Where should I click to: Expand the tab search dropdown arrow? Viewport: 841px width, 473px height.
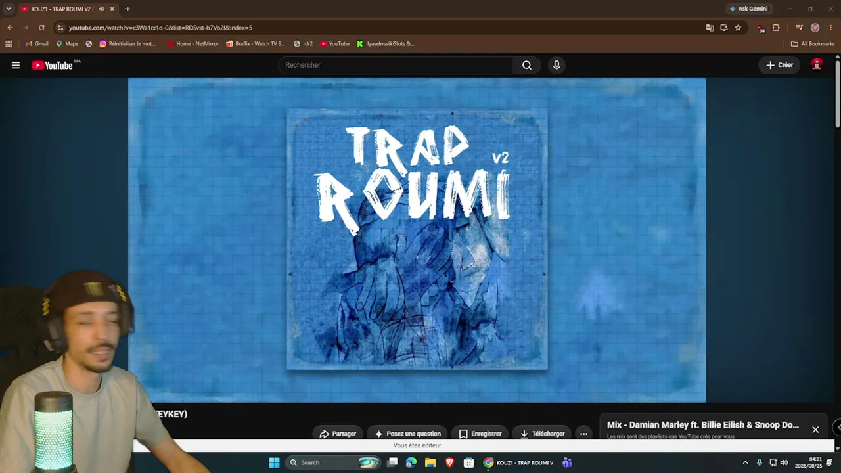[x=9, y=9]
